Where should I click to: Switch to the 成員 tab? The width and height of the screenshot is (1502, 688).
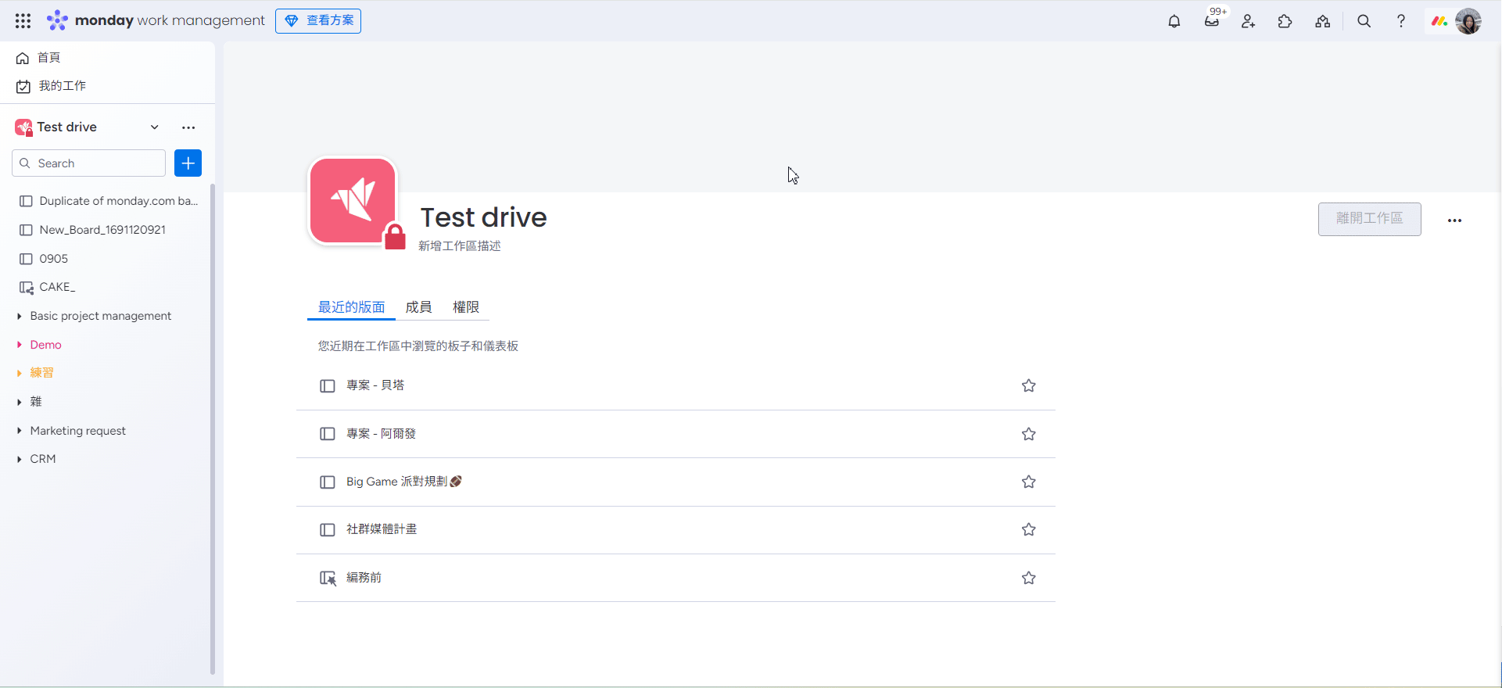418,307
